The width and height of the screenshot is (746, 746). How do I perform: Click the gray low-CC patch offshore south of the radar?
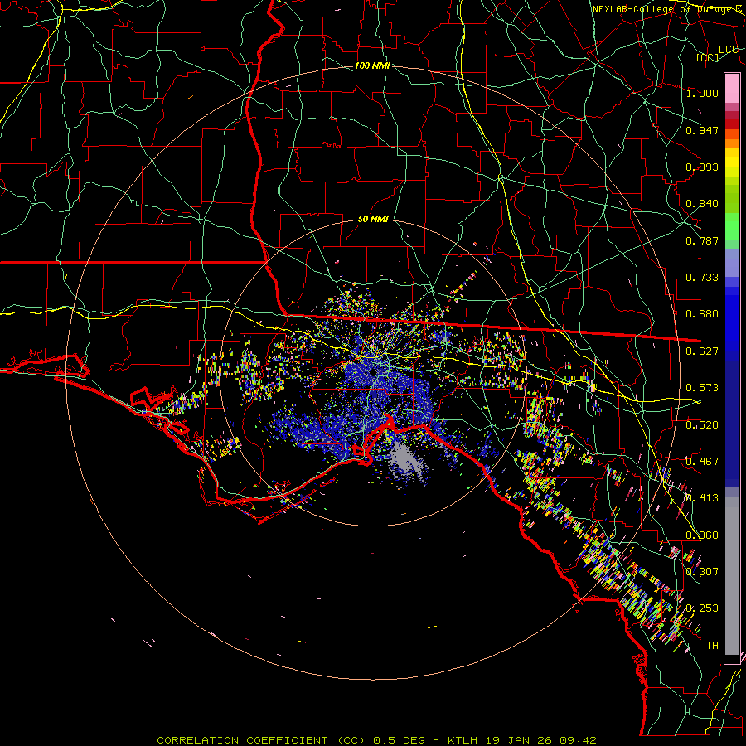click(405, 458)
